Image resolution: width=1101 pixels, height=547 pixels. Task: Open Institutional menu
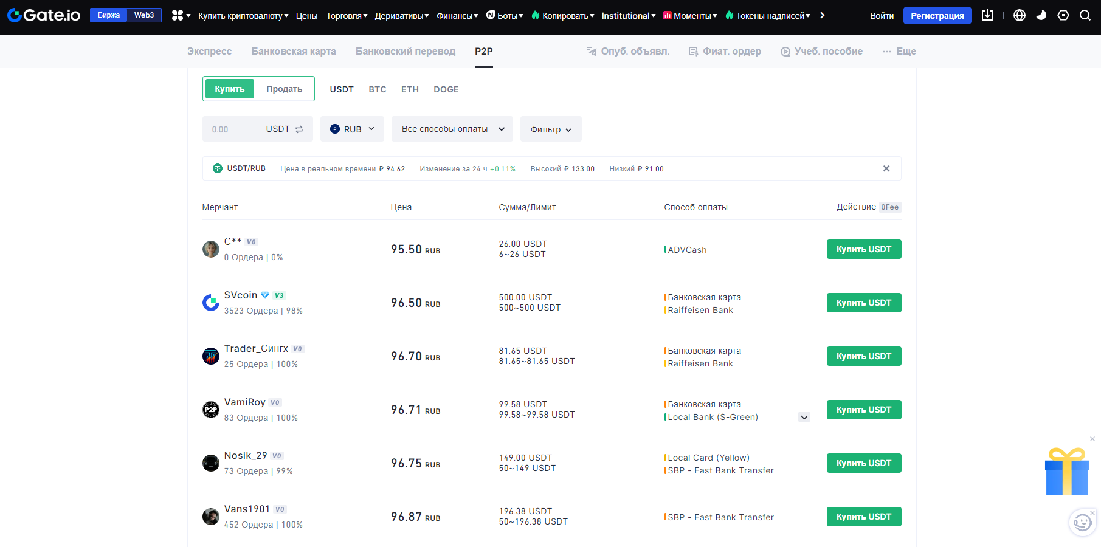pos(629,16)
